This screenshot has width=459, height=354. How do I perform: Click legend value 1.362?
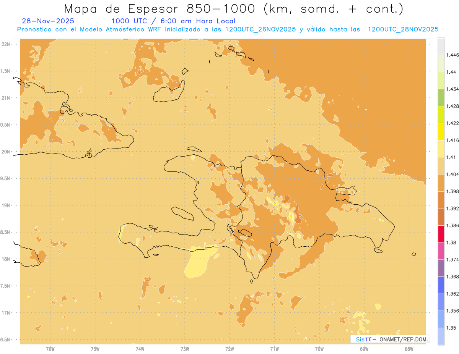tap(452, 294)
